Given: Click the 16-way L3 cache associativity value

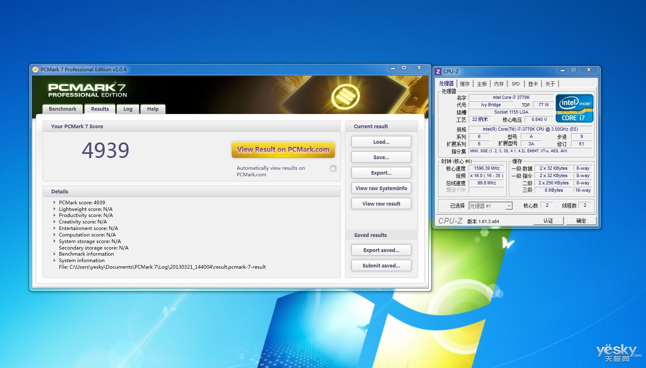Looking at the screenshot, I should [x=583, y=190].
